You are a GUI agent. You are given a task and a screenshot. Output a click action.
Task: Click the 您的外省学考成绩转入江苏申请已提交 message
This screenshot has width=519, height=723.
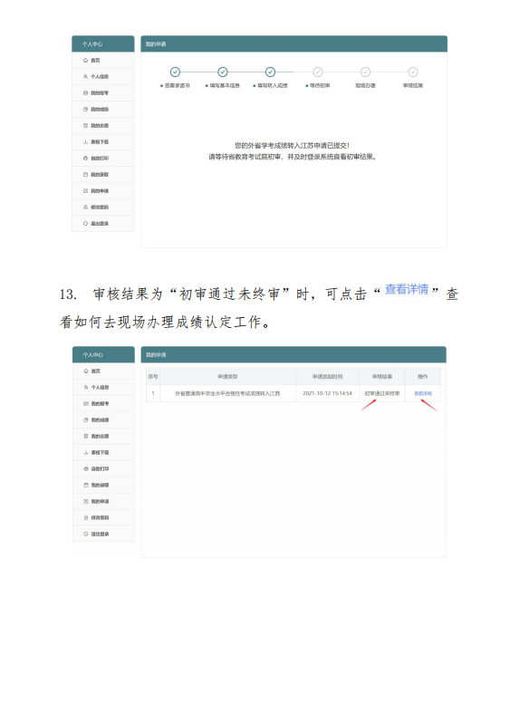pyautogui.click(x=293, y=145)
